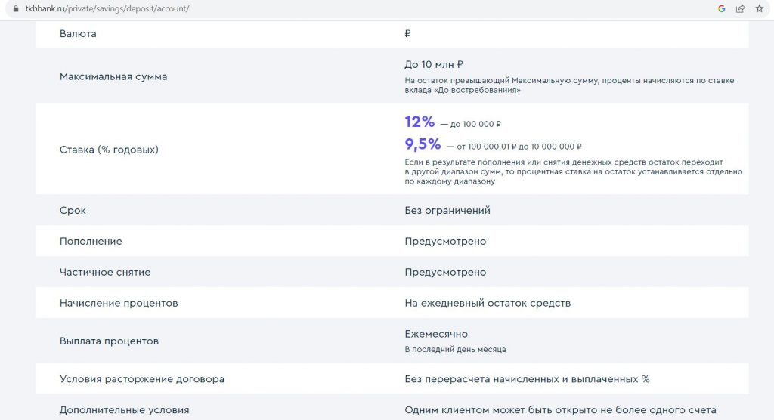Click the lock icon in address bar
Image resolution: width=774 pixels, height=420 pixels.
pyautogui.click(x=16, y=8)
